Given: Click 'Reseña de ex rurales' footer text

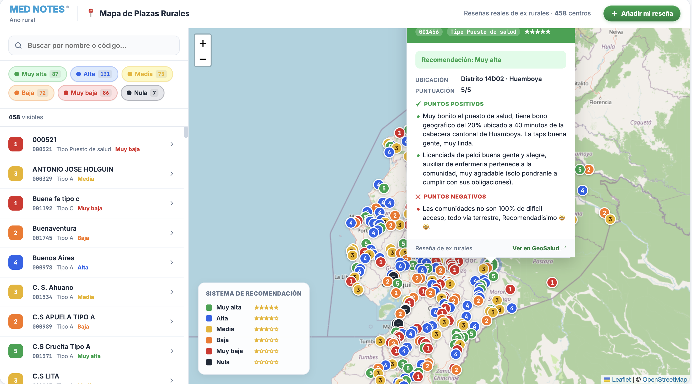Looking at the screenshot, I should point(443,248).
